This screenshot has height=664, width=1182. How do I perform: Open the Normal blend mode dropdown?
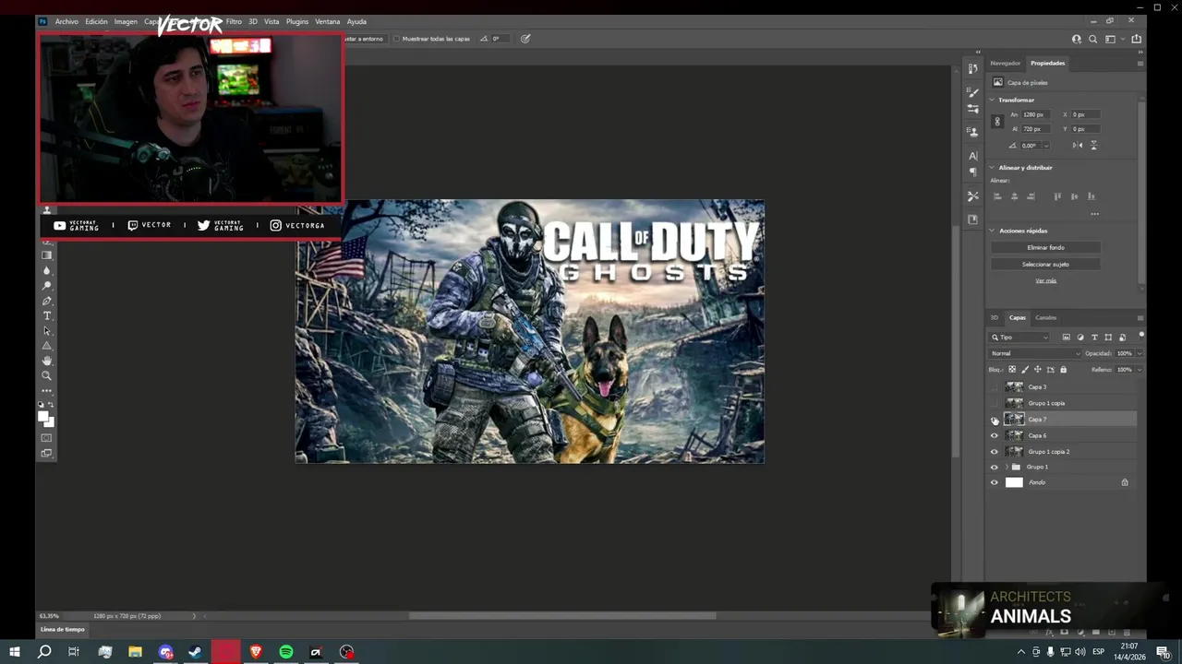pyautogui.click(x=1035, y=353)
